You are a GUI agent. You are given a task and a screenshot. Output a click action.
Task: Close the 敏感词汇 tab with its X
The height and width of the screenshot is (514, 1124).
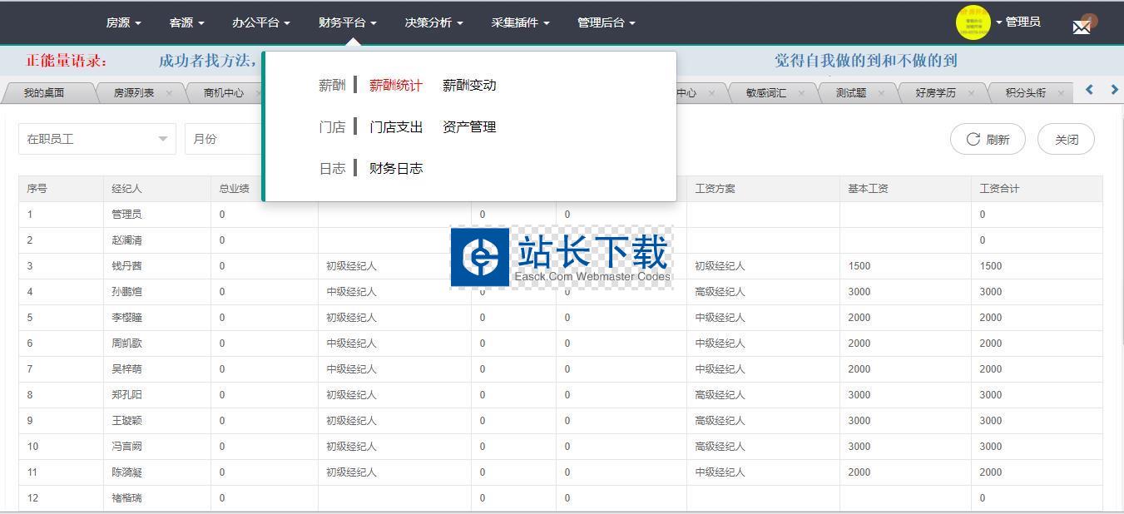tap(801, 93)
